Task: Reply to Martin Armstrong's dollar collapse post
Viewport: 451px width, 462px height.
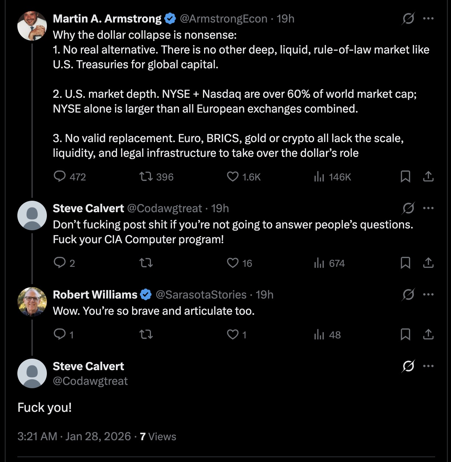Action: click(x=60, y=177)
